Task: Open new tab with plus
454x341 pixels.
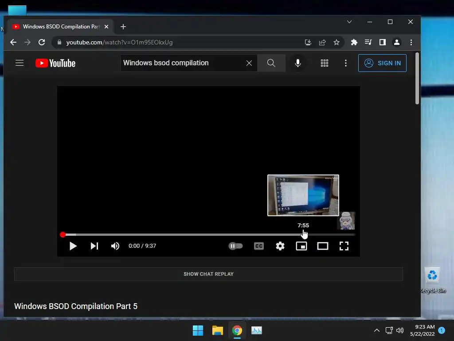Action: [x=123, y=27]
